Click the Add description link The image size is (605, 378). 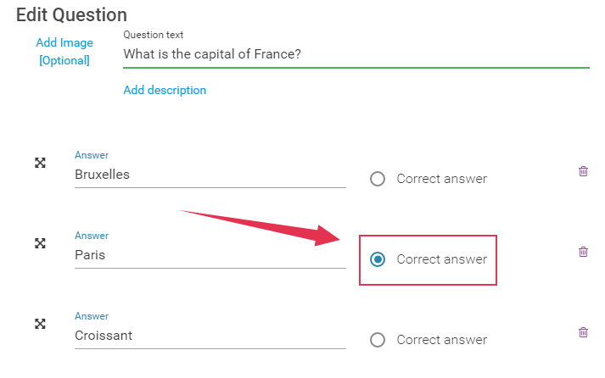pyautogui.click(x=165, y=90)
